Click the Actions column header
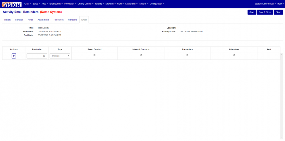285x141 pixels. click(14, 49)
